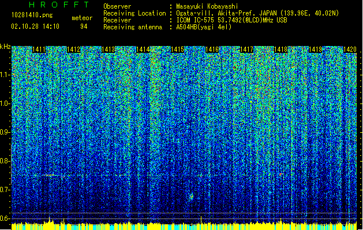Select the ICOM IC-575 53.7492 MHz receiver text
This screenshot has width=363, height=230.
point(232,20)
